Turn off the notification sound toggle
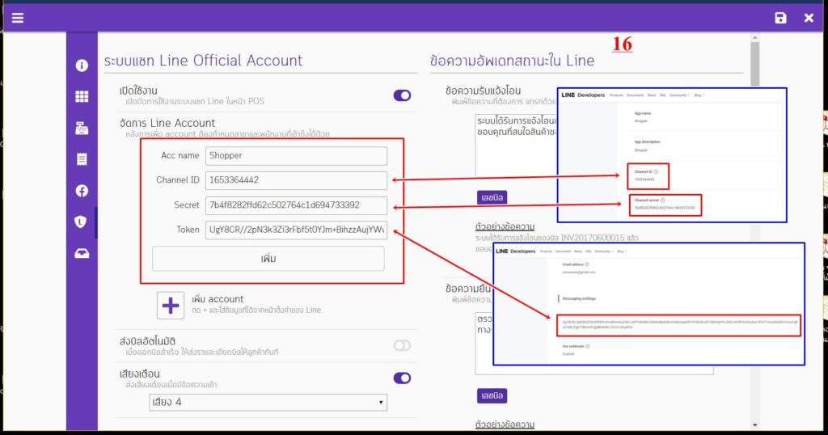Image resolution: width=828 pixels, height=435 pixels. 402,378
